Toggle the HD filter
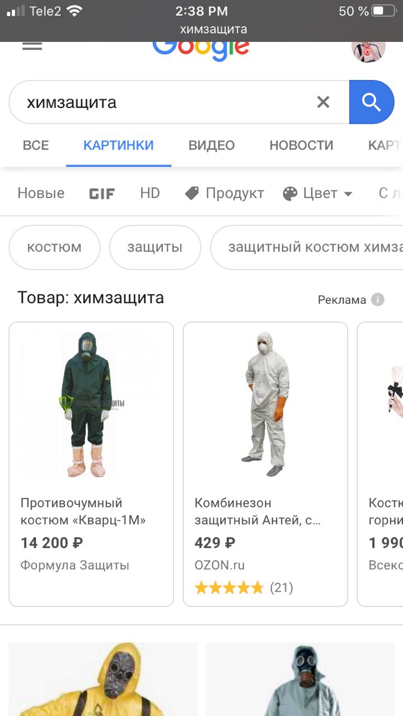Image resolution: width=403 pixels, height=716 pixels. (150, 194)
